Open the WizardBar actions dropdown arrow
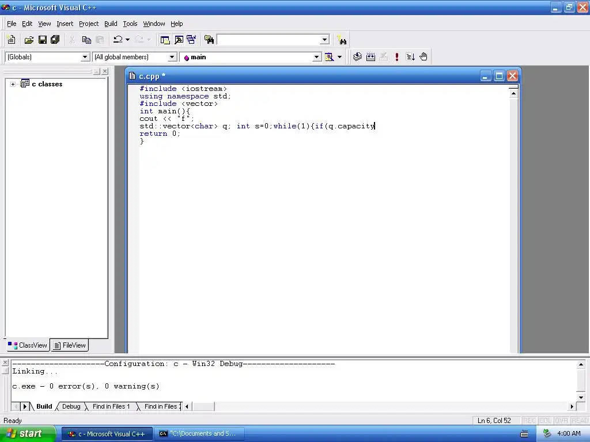This screenshot has width=590, height=442. [339, 57]
